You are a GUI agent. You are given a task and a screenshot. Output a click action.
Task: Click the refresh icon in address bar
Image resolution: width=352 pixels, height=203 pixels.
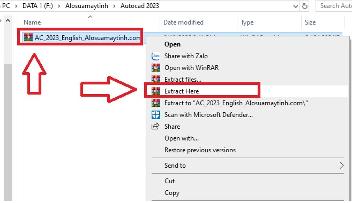pos(305,6)
